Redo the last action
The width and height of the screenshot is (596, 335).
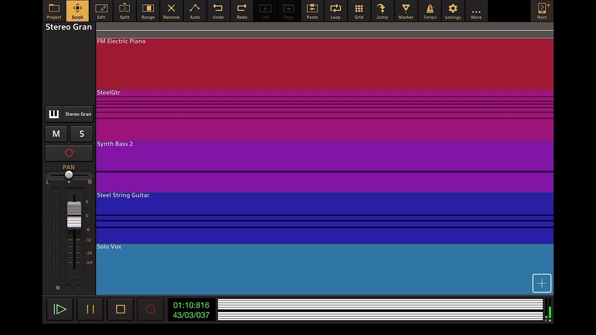242,11
